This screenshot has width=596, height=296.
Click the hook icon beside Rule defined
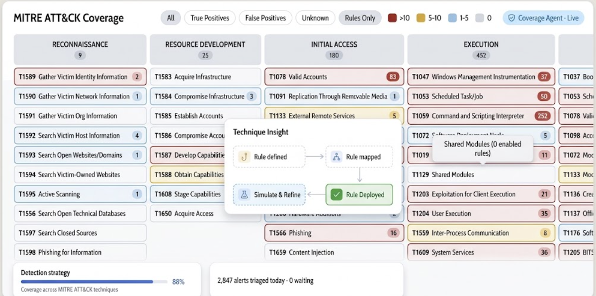coord(244,156)
